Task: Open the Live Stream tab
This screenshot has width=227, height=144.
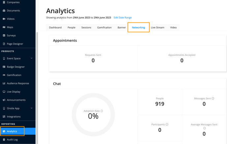Action: point(157,27)
